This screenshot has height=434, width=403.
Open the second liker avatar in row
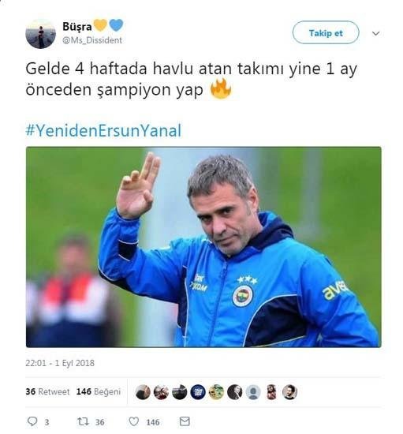(x=161, y=392)
